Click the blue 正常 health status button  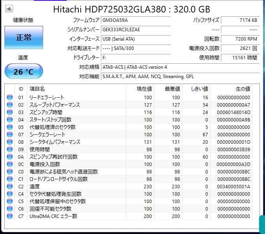point(23,38)
